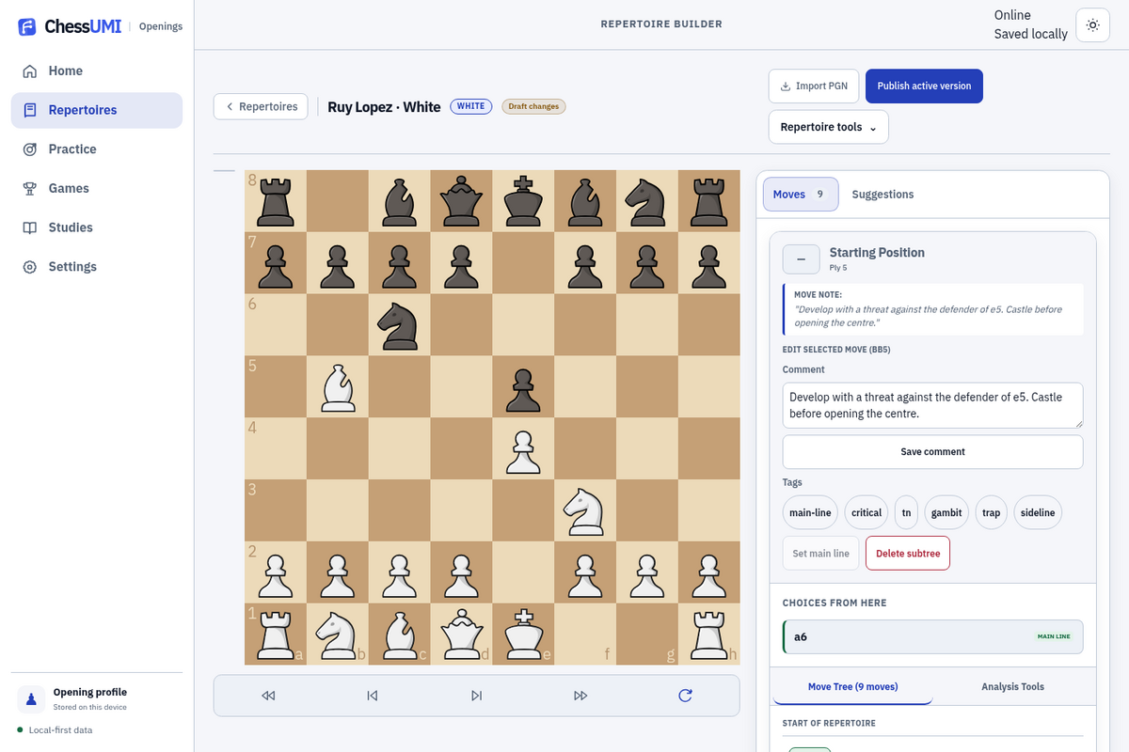Toggle the gambit tag
Viewport: 1129px width, 752px height.
click(946, 512)
